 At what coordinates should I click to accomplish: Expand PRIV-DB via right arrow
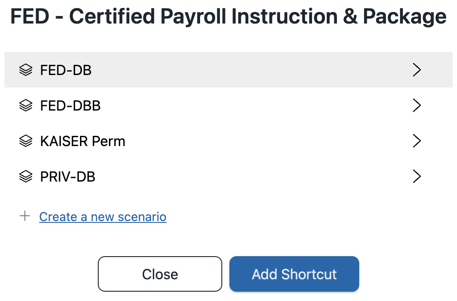417,176
